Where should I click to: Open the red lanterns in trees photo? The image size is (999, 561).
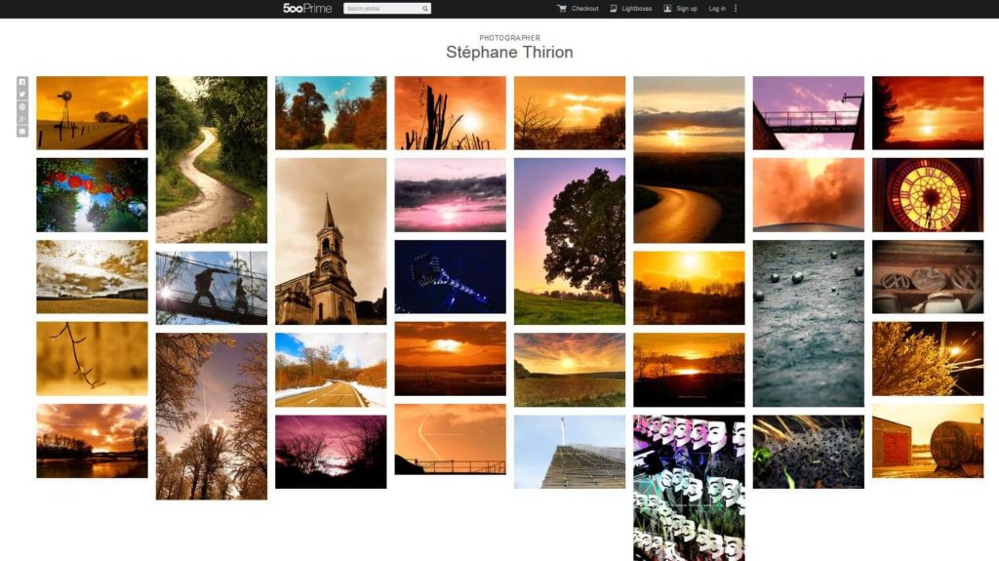(x=92, y=194)
